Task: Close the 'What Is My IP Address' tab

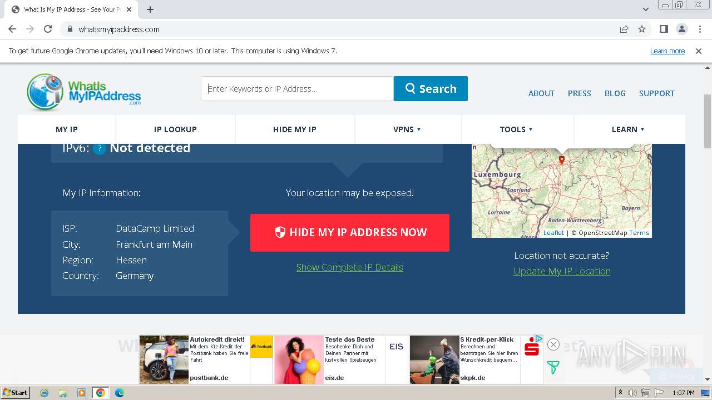Action: click(x=128, y=9)
